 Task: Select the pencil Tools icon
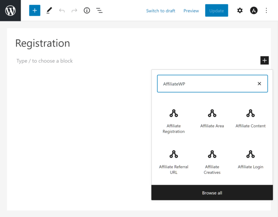point(49,10)
